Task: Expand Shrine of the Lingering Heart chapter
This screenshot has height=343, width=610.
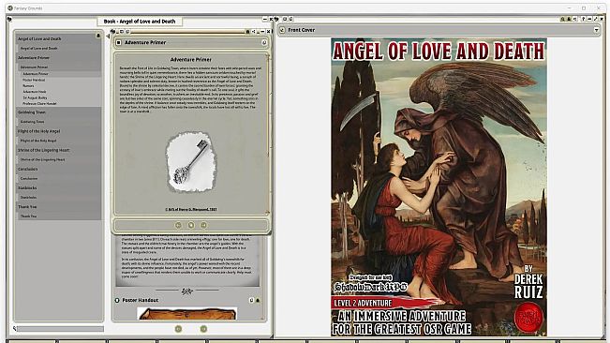Action: 43,150
